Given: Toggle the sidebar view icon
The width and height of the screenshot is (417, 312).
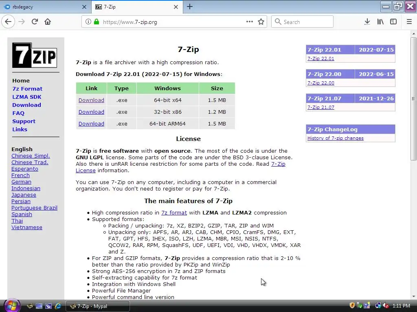Looking at the screenshot, I should tap(393, 22).
